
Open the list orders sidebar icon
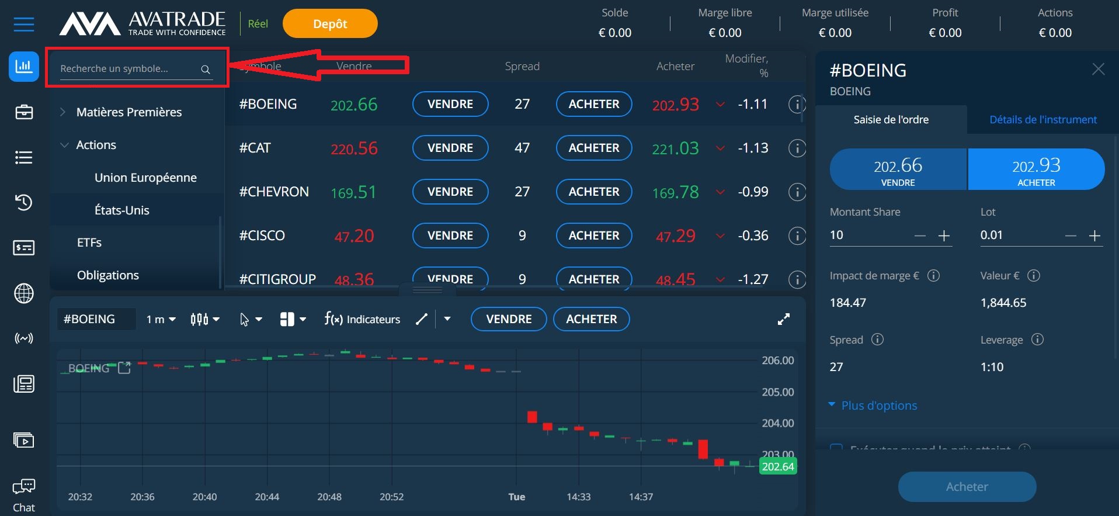click(24, 157)
